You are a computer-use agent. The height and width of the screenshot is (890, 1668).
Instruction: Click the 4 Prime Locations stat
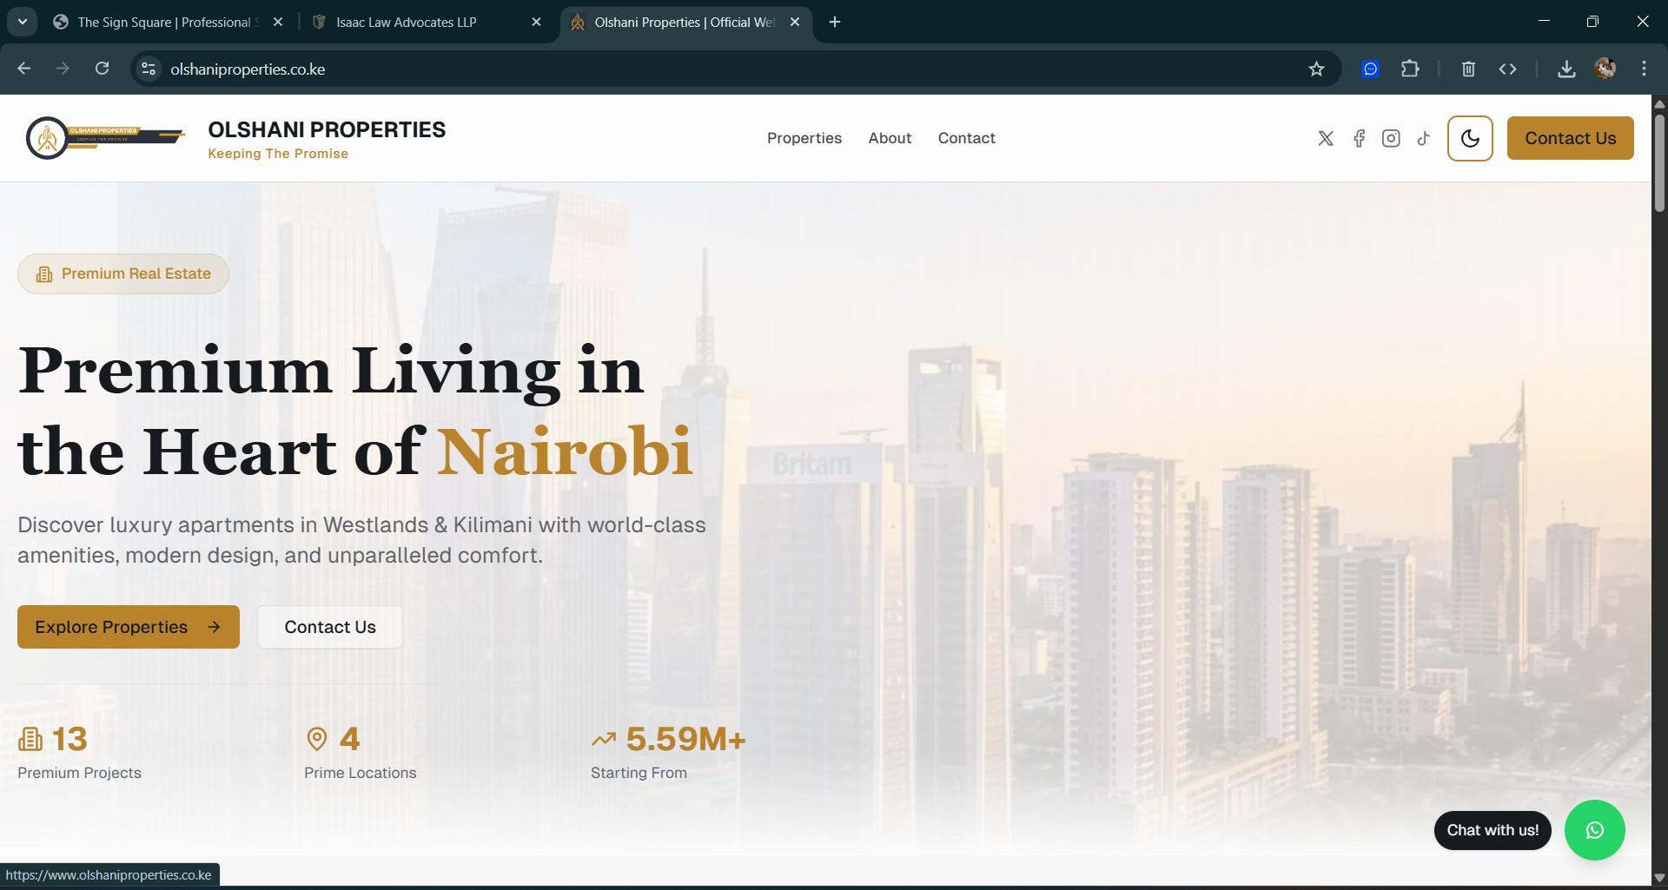[x=360, y=753]
